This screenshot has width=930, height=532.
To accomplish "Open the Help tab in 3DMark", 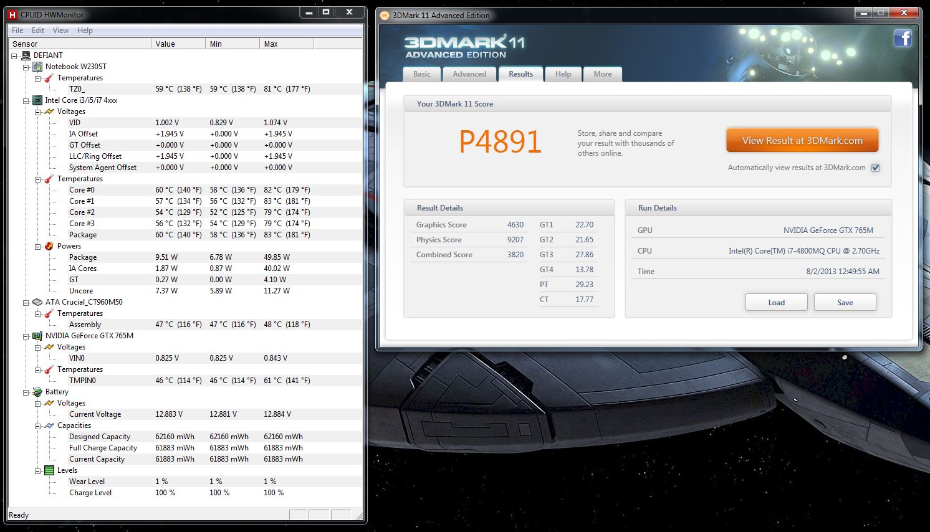I will (x=563, y=74).
